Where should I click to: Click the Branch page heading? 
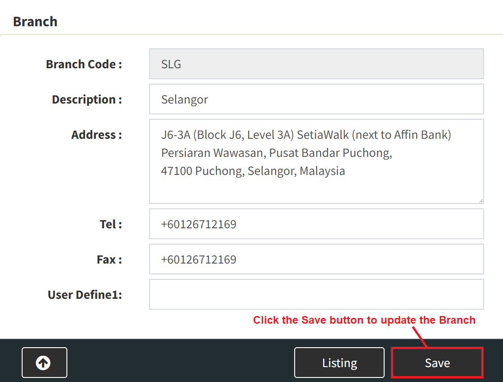(35, 22)
